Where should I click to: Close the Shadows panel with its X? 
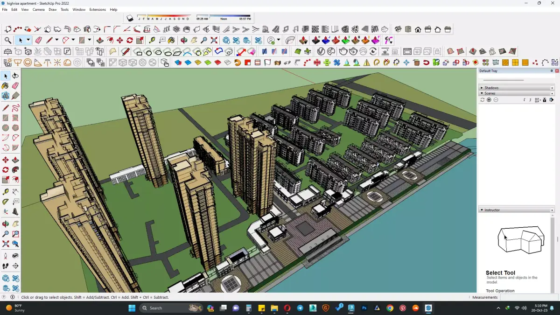(x=552, y=88)
